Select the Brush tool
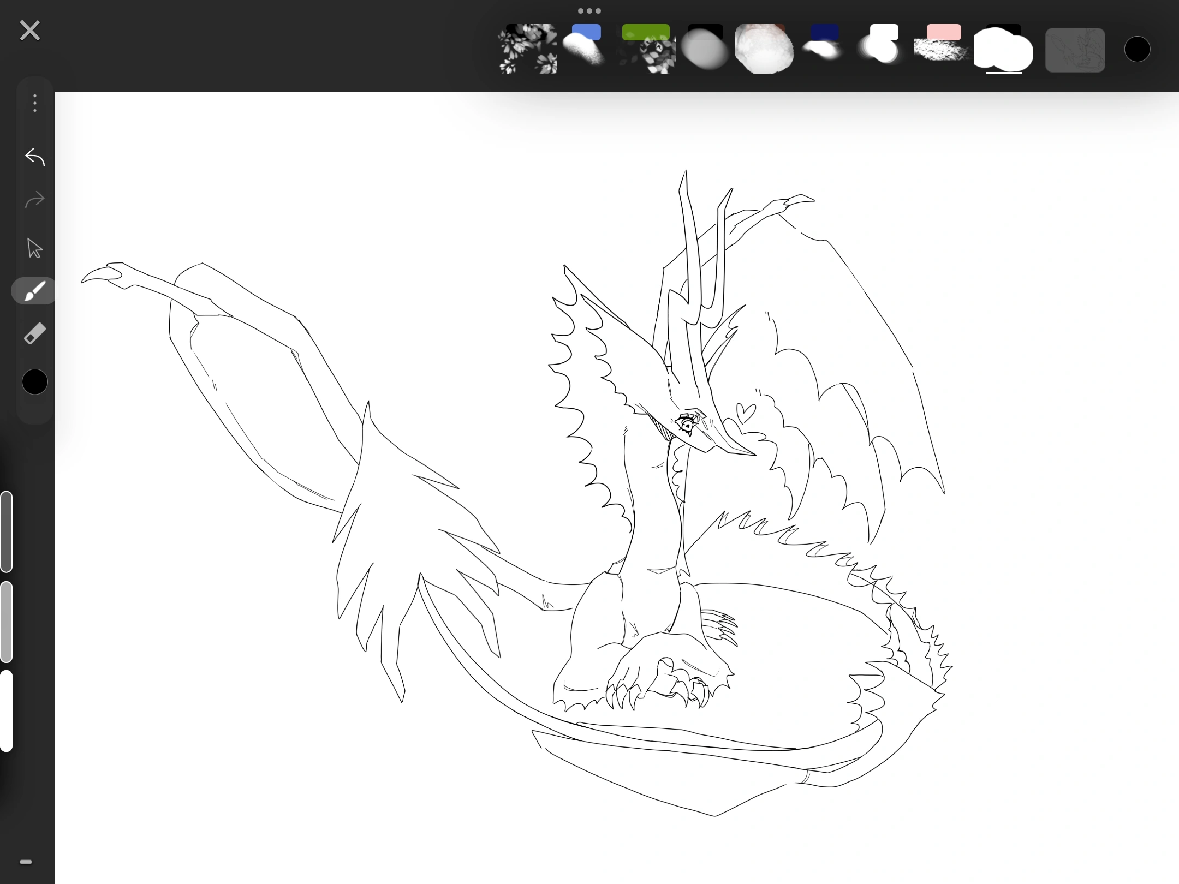 [x=34, y=291]
